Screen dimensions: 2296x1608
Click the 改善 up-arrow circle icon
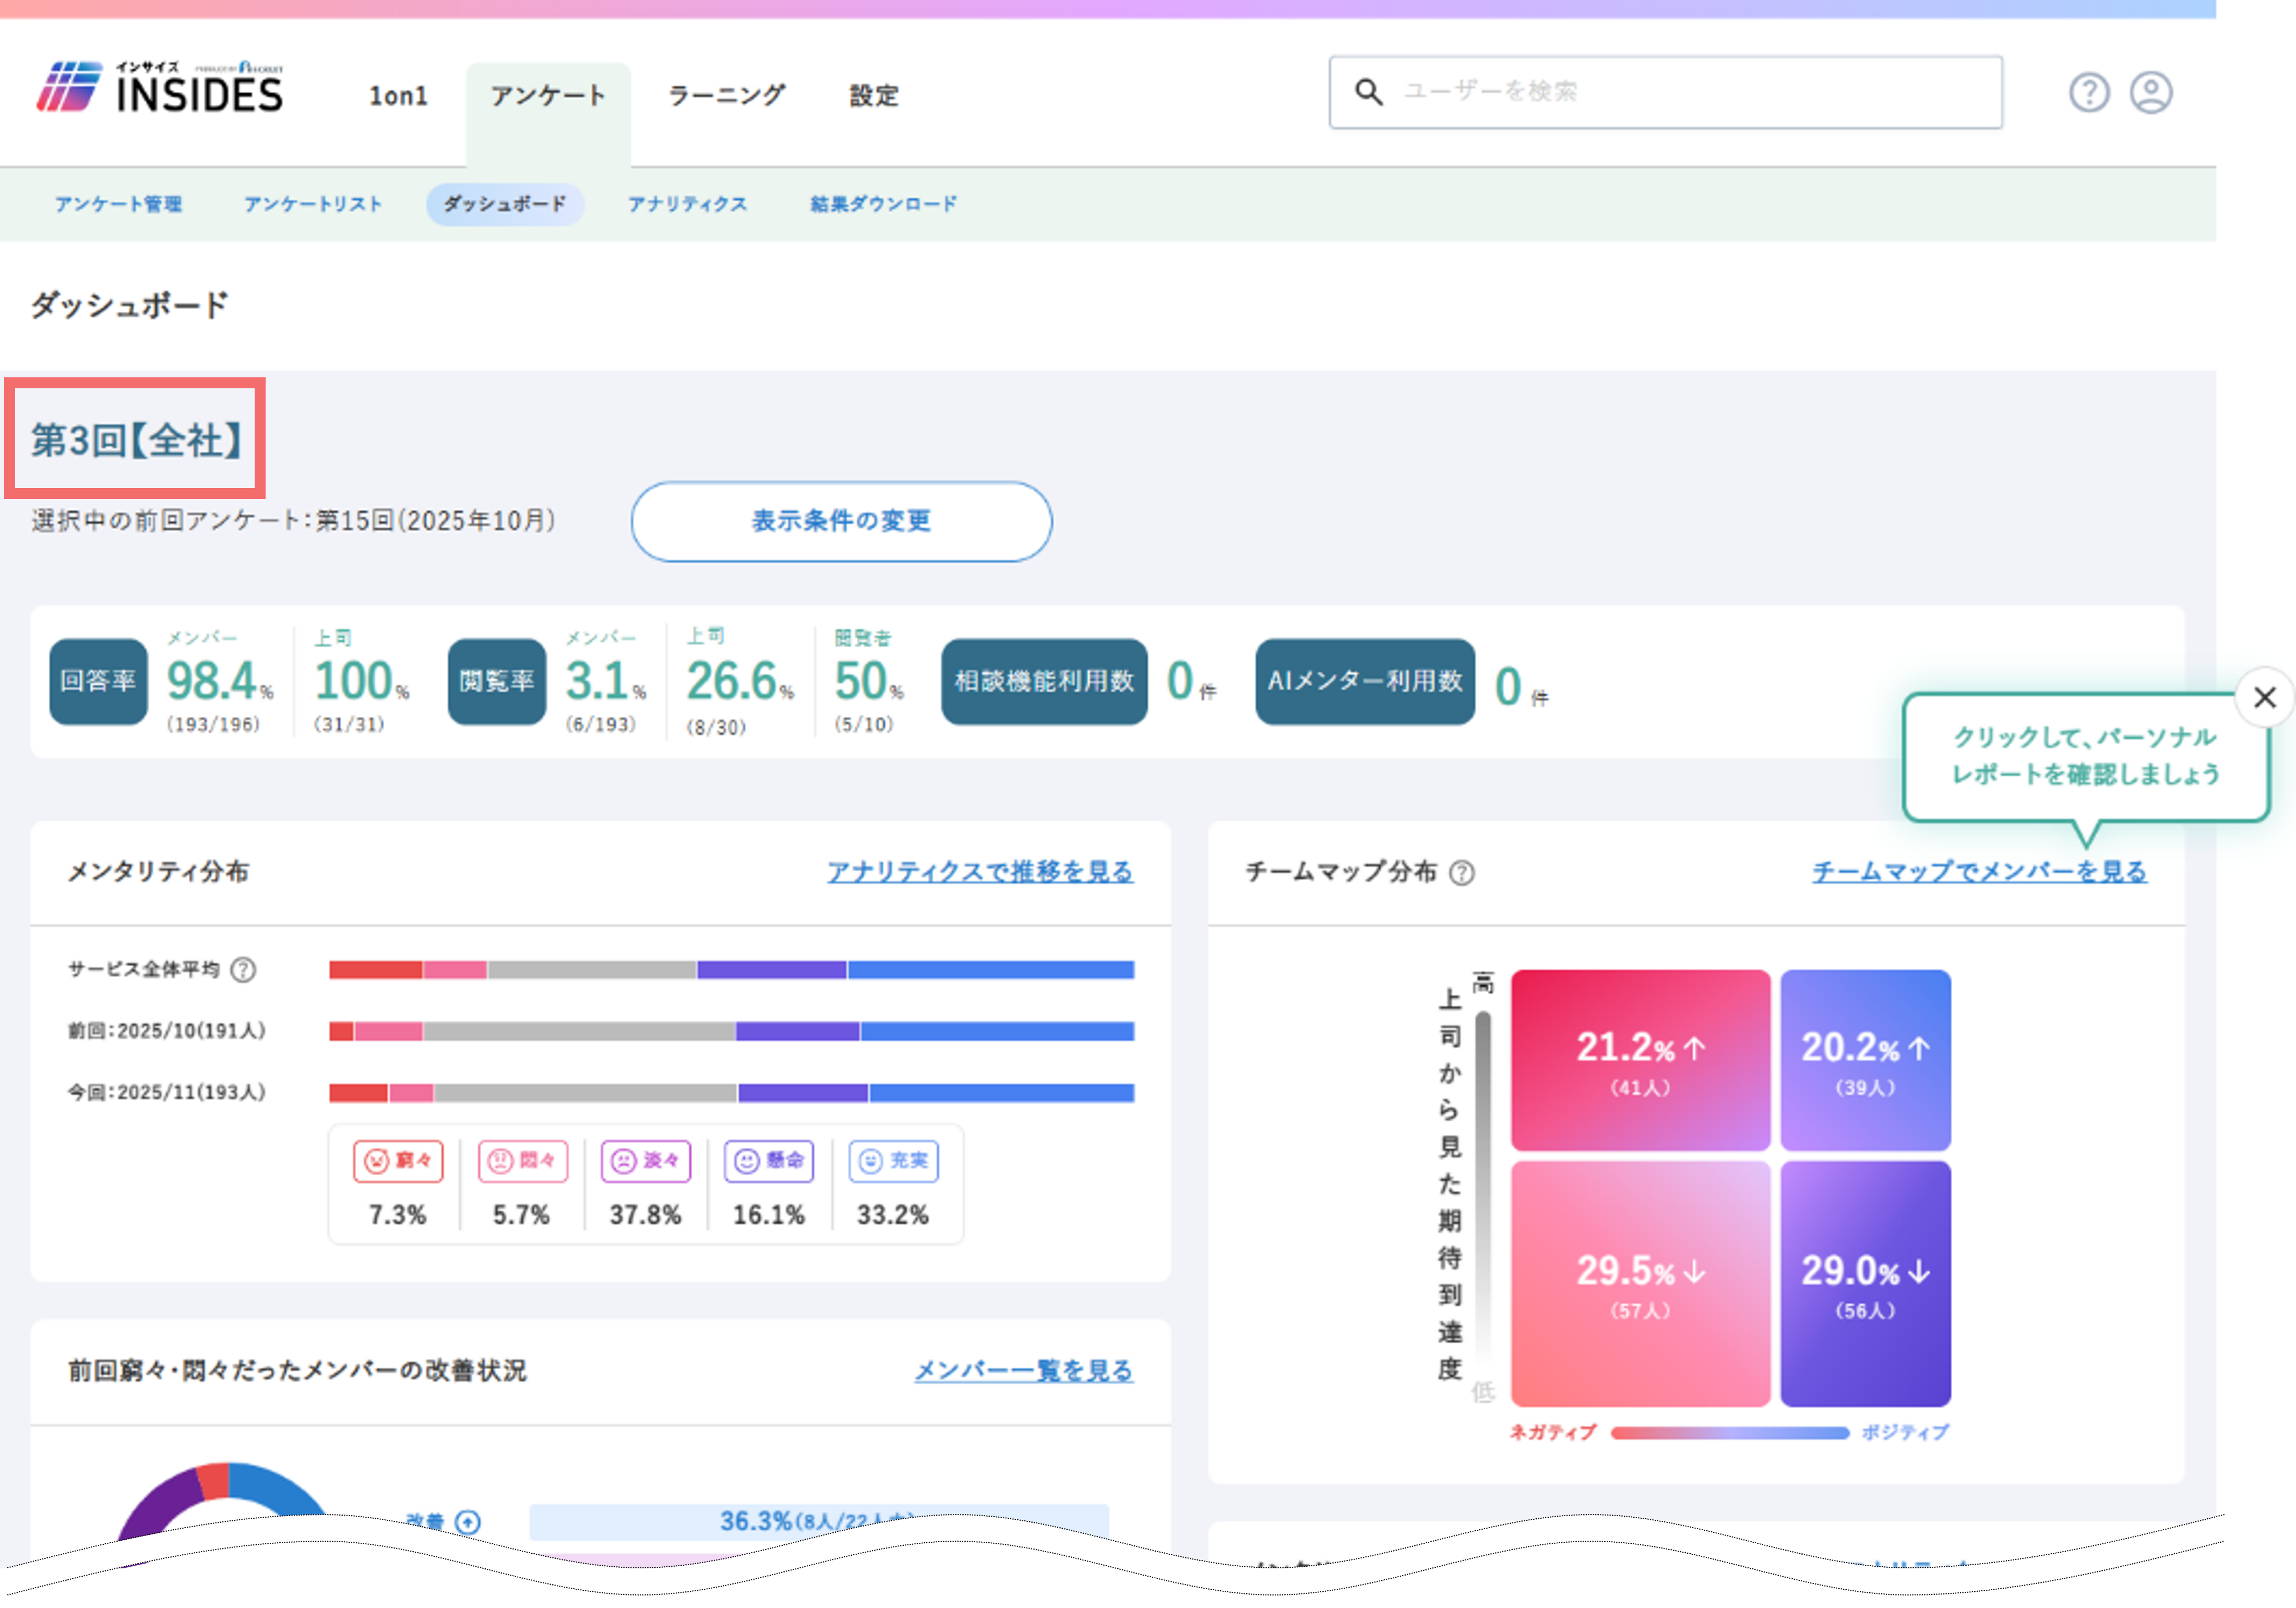click(468, 1521)
